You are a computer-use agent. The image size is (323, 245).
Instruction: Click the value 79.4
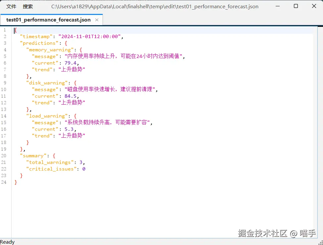[x=70, y=63]
